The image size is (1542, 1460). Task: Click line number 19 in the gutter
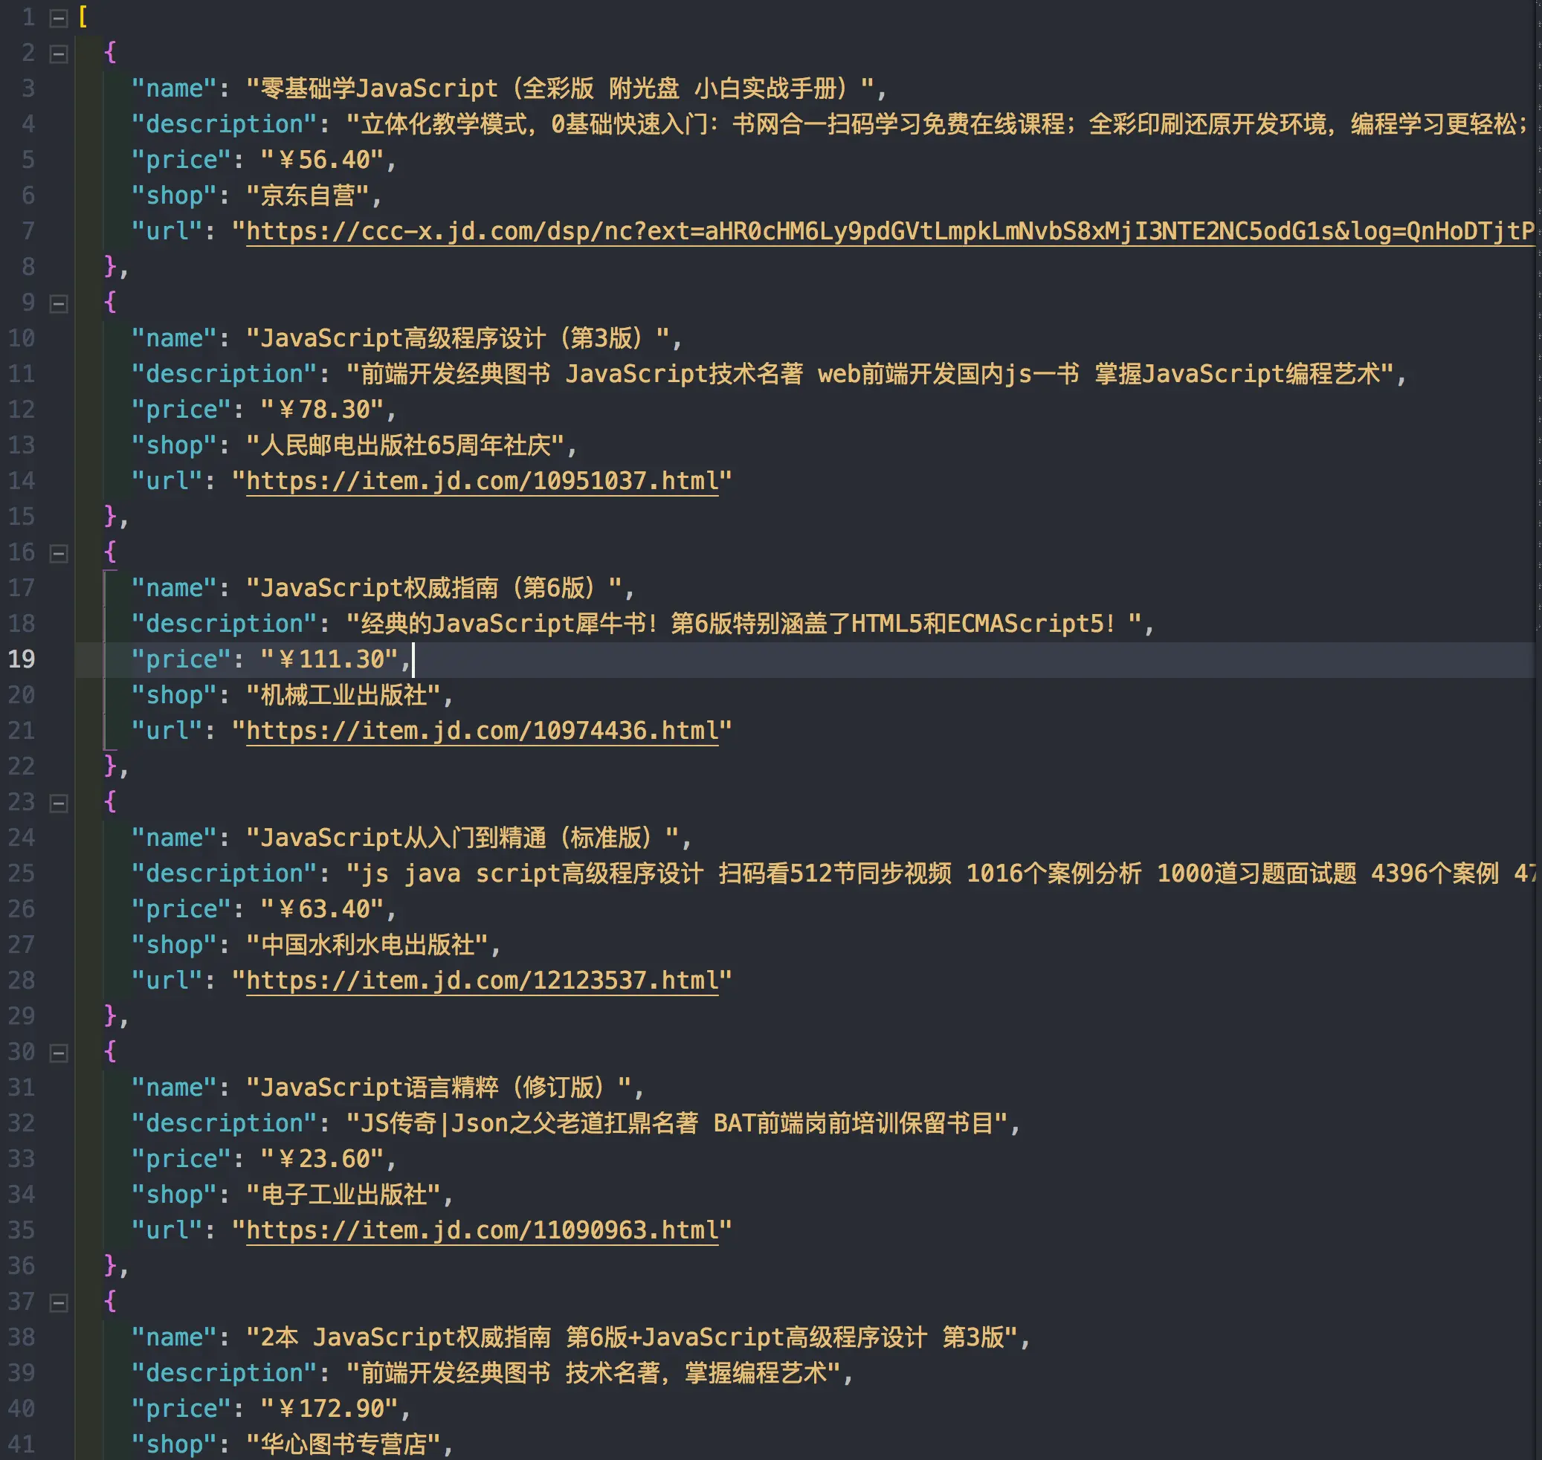point(23,659)
